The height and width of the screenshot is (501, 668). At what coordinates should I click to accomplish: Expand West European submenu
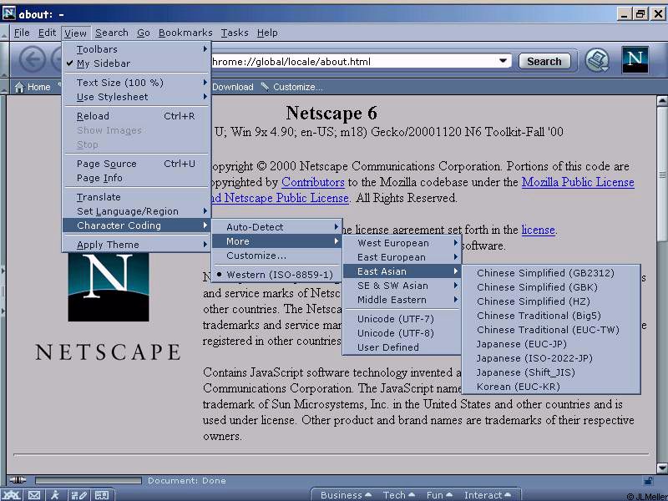click(402, 243)
